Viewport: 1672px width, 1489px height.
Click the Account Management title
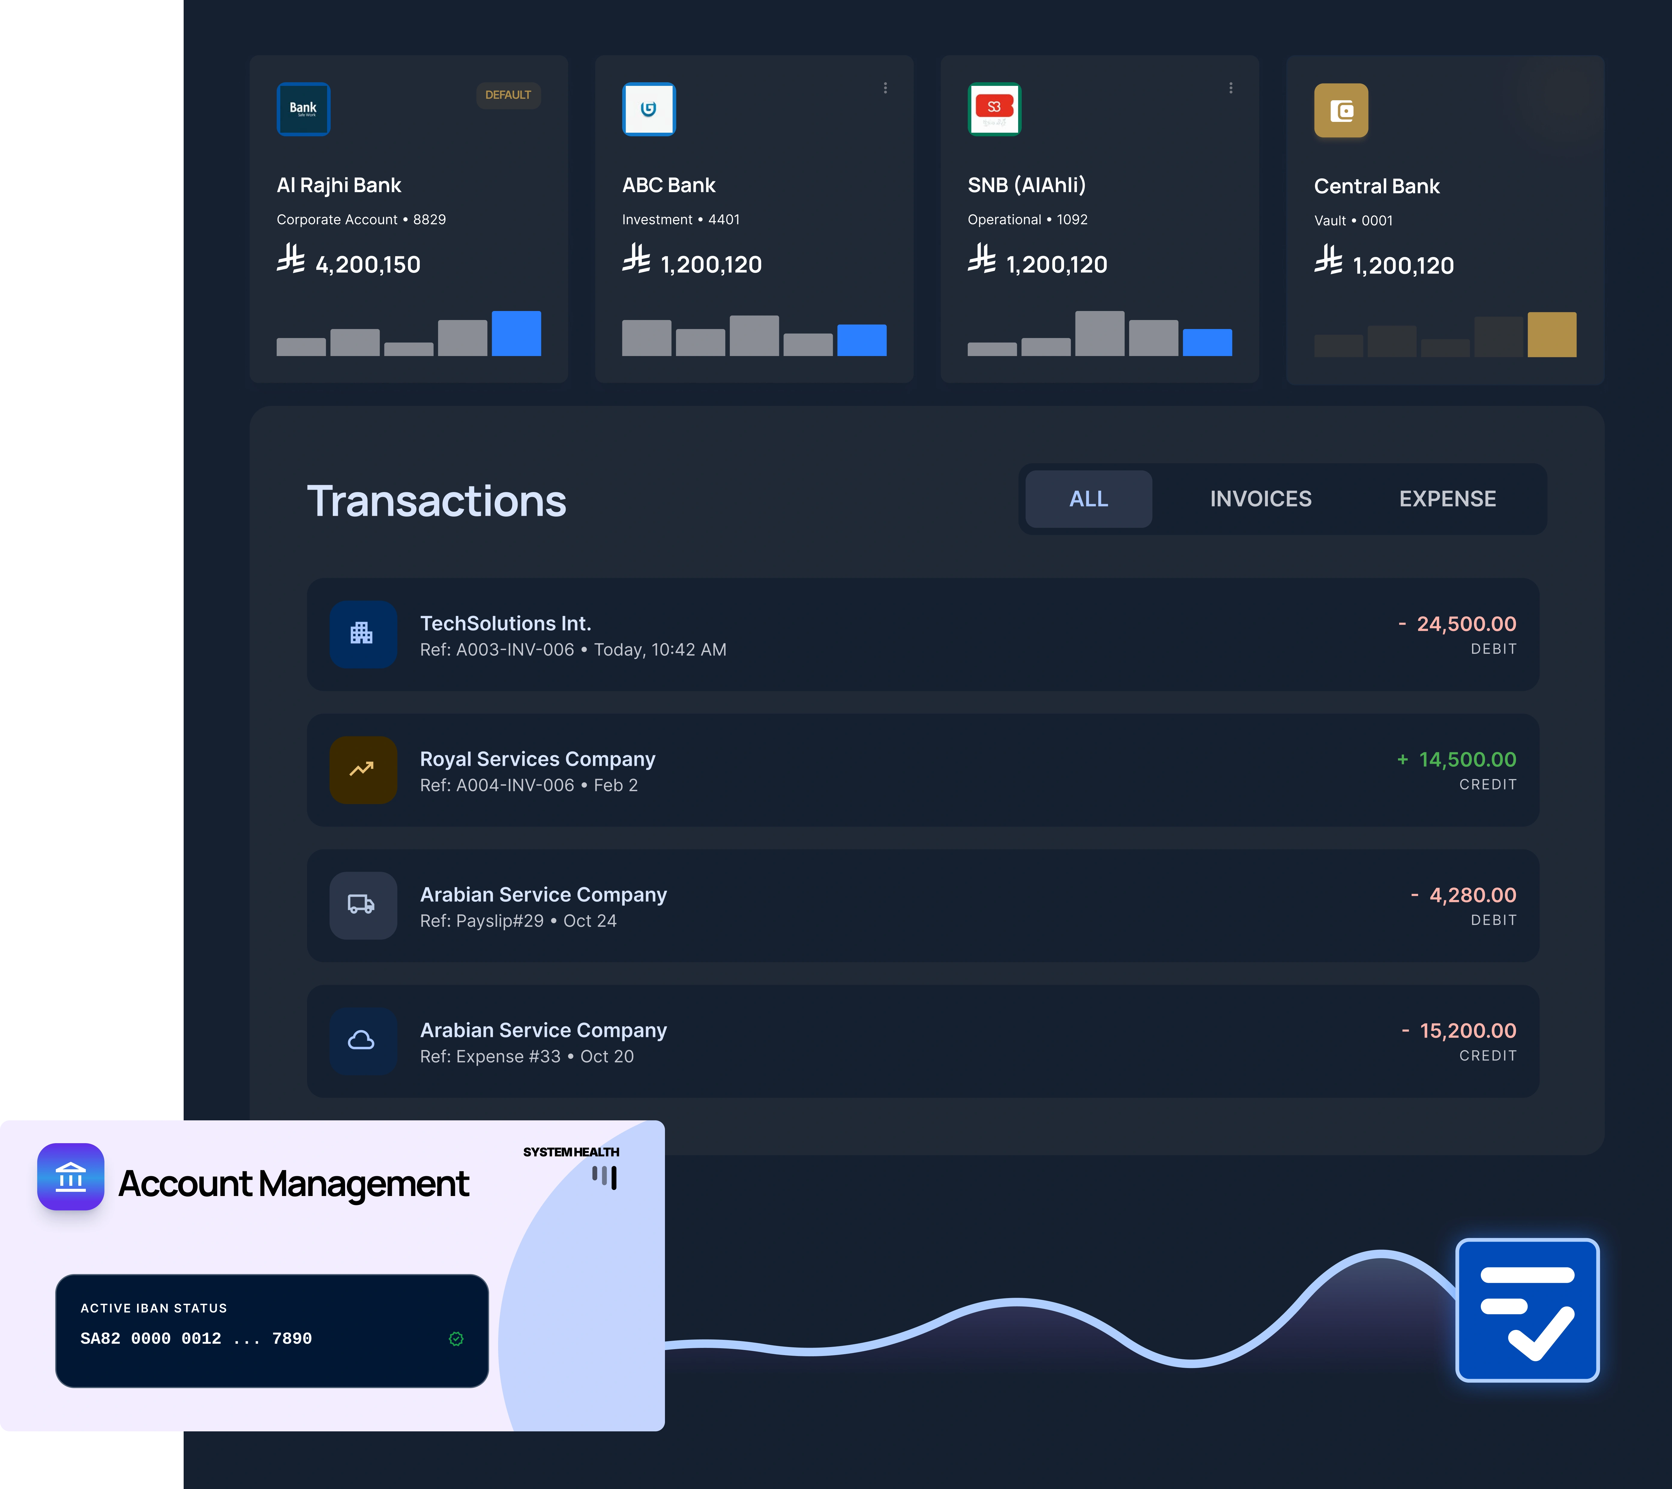coord(294,1184)
